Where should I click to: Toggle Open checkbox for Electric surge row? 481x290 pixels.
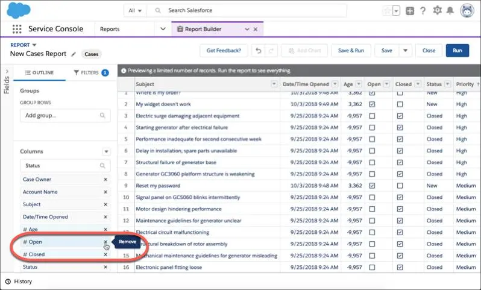(x=372, y=116)
